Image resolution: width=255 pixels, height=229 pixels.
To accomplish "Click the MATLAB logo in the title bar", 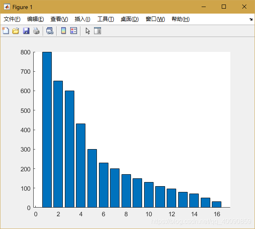I will click(x=7, y=7).
